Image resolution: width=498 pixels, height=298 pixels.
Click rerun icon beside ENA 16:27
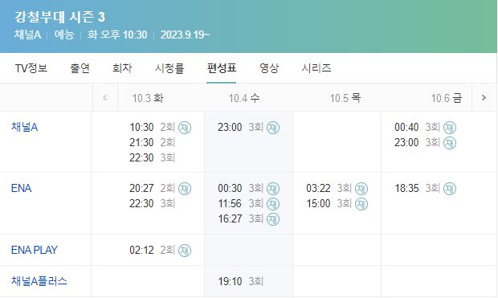click(273, 219)
